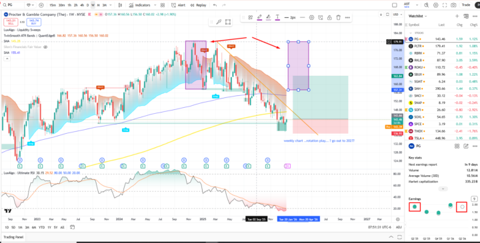
Task: Toggle ADJ adjusted data setting
Action: [x=399, y=227]
